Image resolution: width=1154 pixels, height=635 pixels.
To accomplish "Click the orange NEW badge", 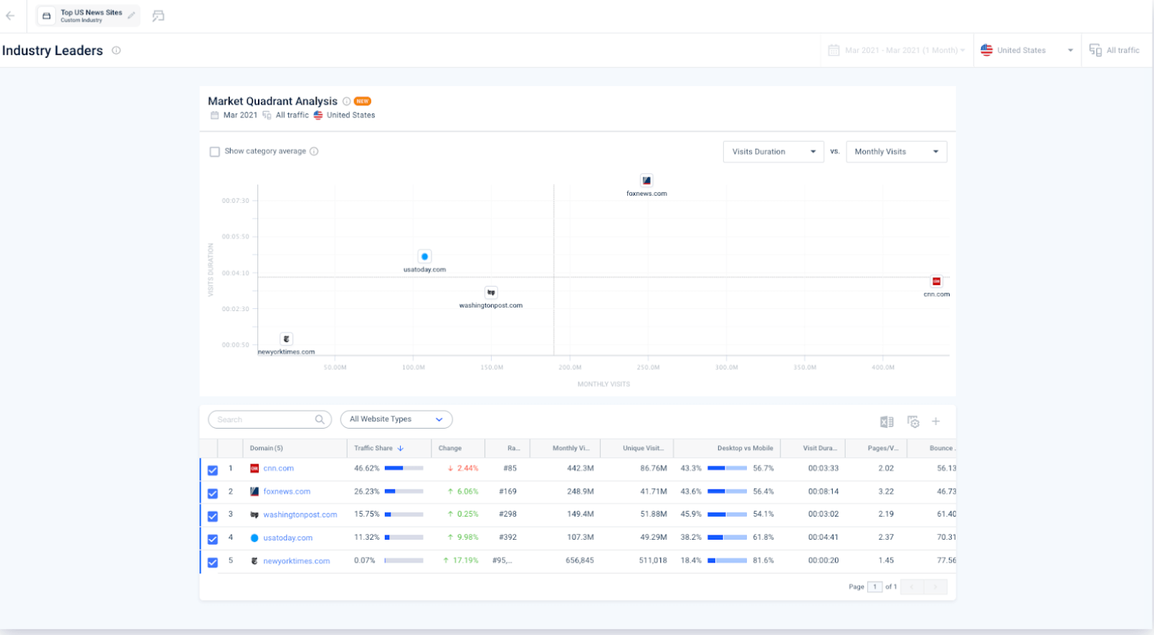I will pos(363,101).
